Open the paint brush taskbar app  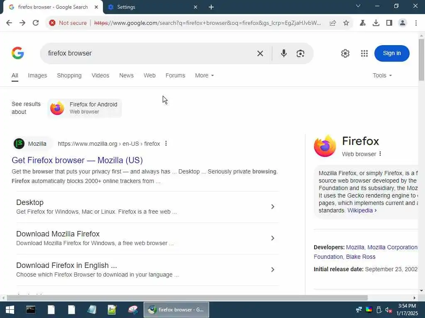133,310
